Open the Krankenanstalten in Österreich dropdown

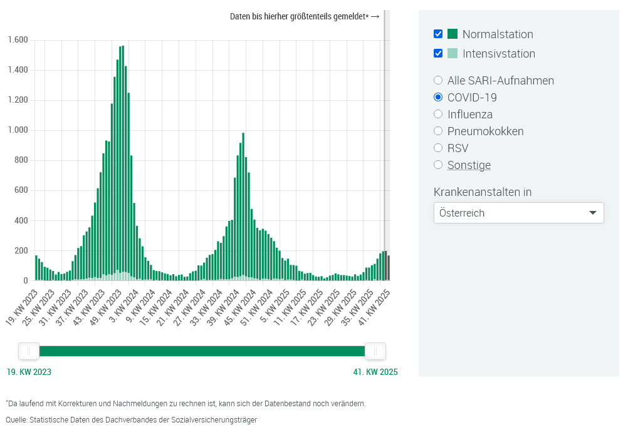(x=518, y=213)
